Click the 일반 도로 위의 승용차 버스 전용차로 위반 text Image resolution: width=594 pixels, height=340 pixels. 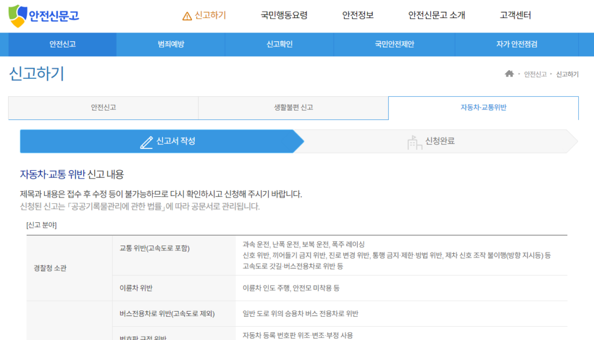pyautogui.click(x=300, y=314)
